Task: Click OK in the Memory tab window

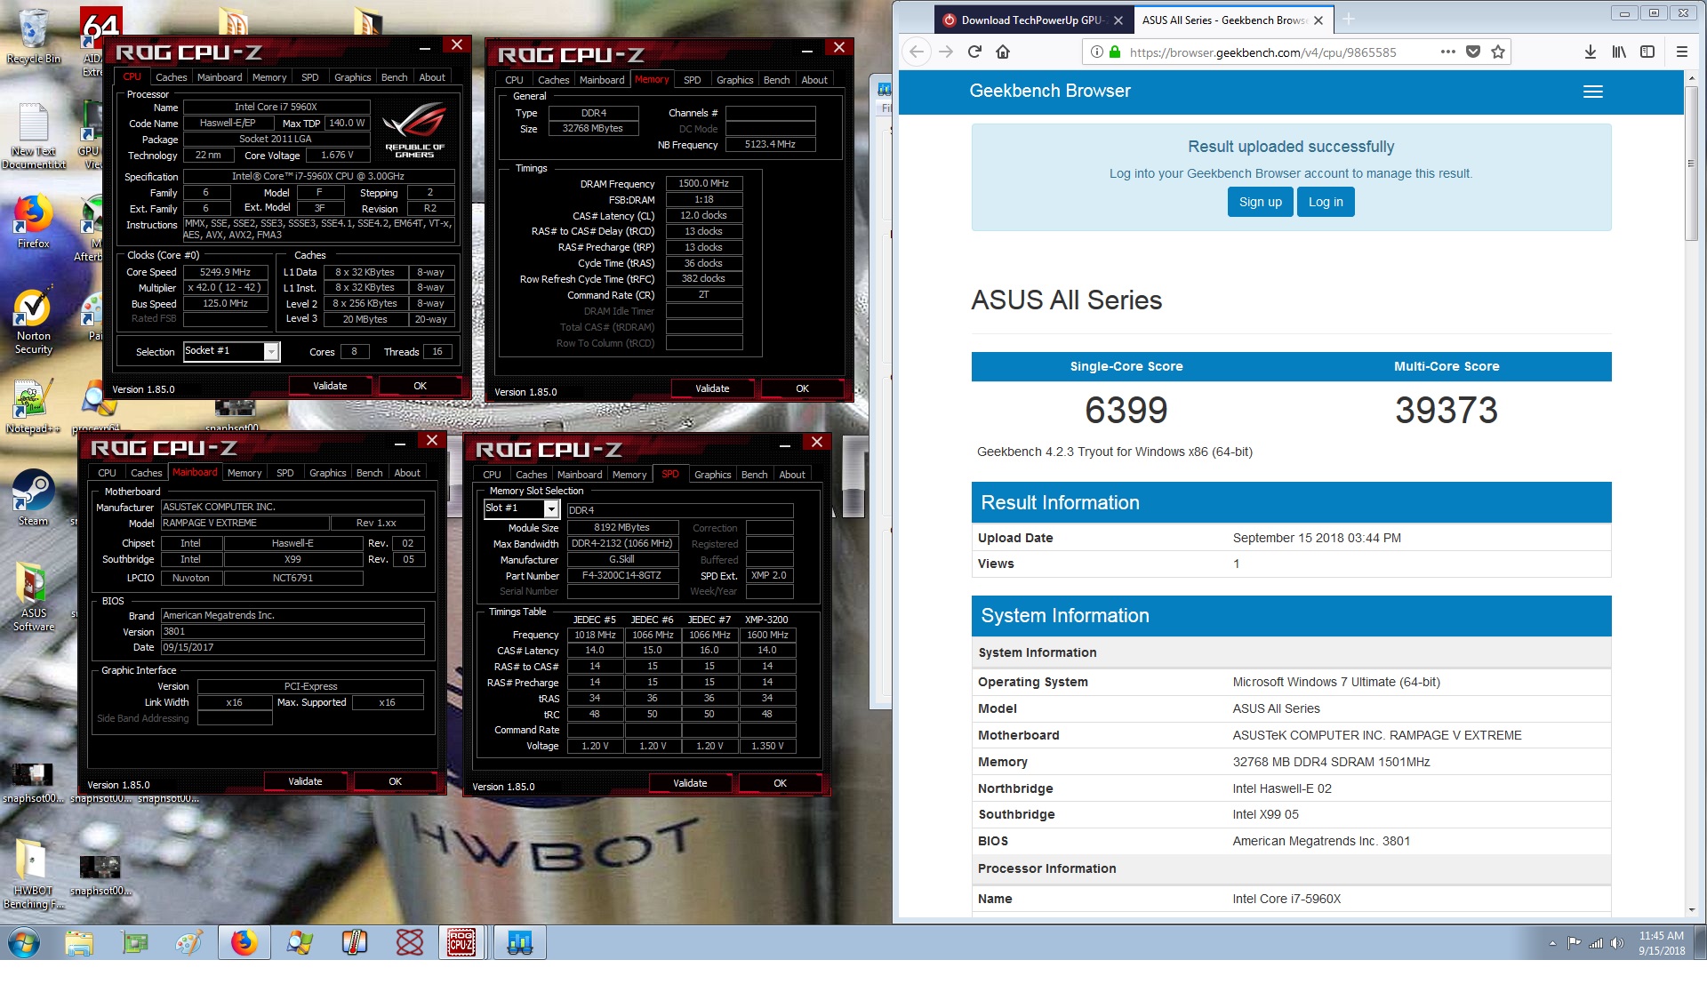Action: point(802,388)
